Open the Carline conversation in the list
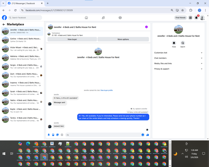This screenshot has height=167, width=209. tap(22, 40)
